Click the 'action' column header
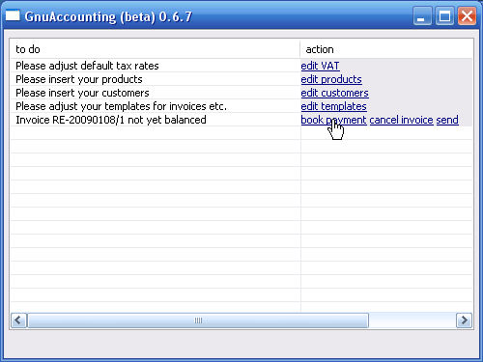Image resolution: width=483 pixels, height=362 pixels. point(386,49)
